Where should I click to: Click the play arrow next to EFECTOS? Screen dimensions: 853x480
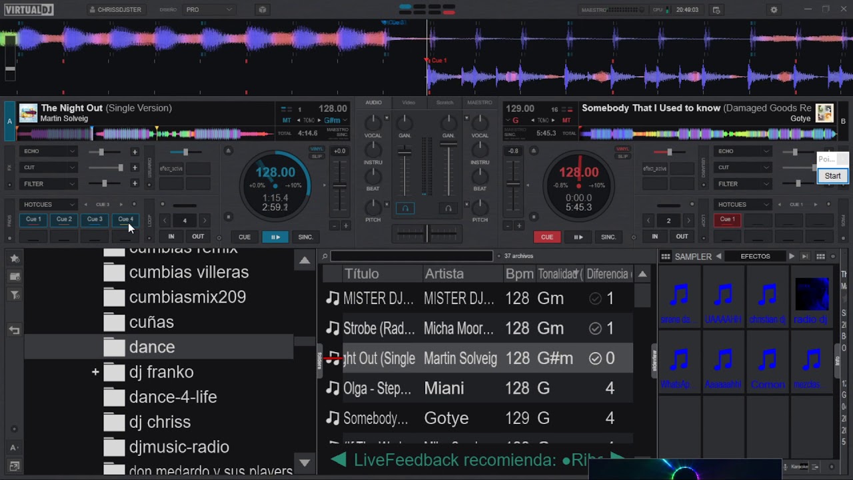pyautogui.click(x=791, y=257)
